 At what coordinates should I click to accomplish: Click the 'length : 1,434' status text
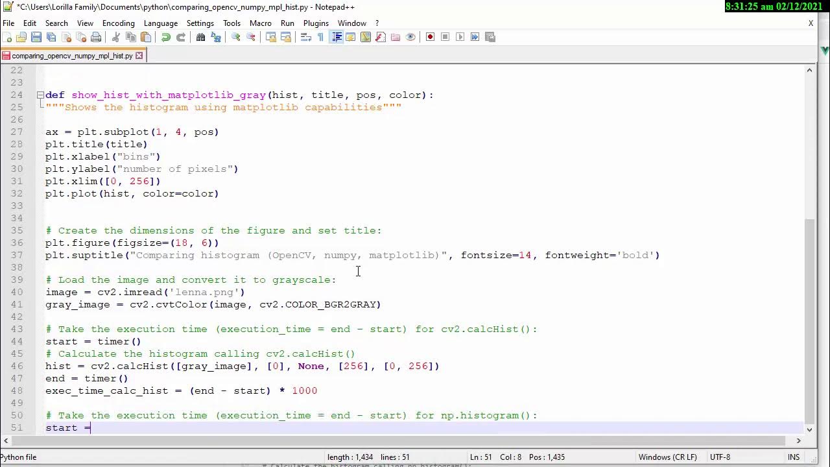pyautogui.click(x=350, y=457)
